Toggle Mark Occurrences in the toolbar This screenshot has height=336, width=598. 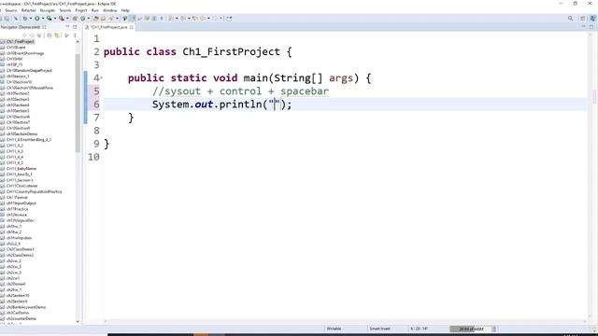[x=124, y=19]
